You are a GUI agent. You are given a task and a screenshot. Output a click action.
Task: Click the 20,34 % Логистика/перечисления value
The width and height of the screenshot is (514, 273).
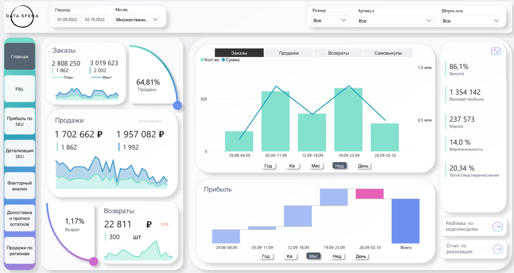[x=462, y=168]
